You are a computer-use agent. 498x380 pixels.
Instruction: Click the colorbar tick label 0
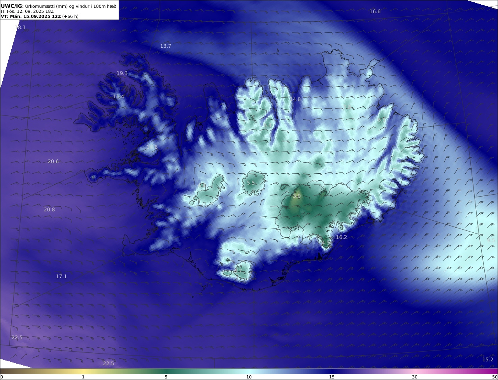pos(2,377)
